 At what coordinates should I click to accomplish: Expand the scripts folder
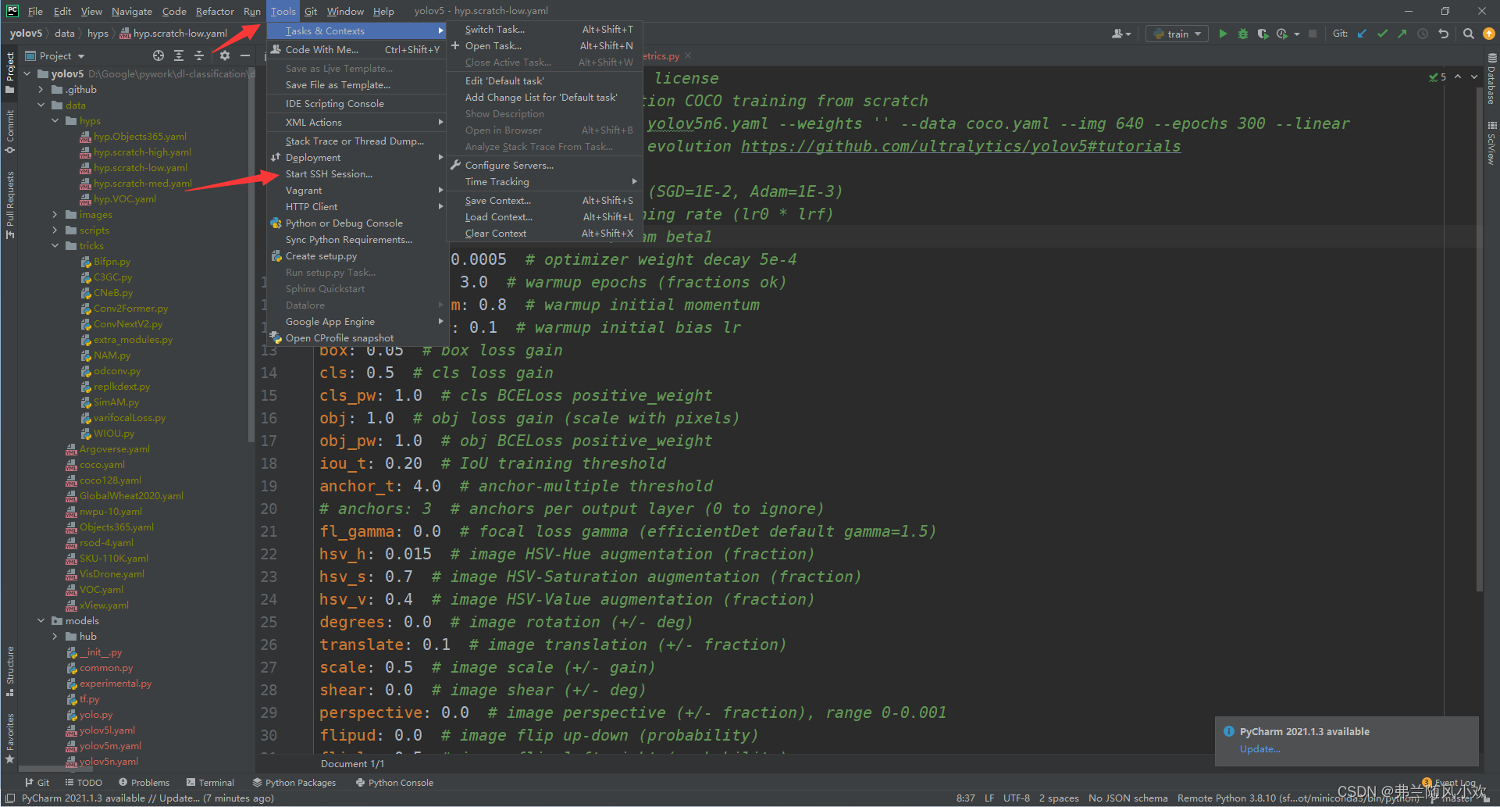55,230
